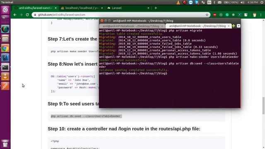Close first terminal tab
Viewport: 265px width, 149px height.
click(x=162, y=26)
